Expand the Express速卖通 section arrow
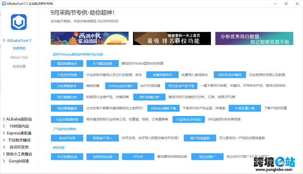303x174 pixels. pos(4,133)
